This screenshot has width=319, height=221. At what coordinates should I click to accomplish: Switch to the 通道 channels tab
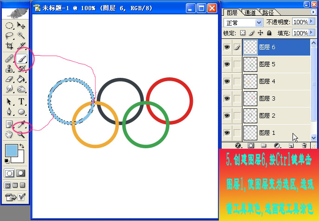click(249, 13)
